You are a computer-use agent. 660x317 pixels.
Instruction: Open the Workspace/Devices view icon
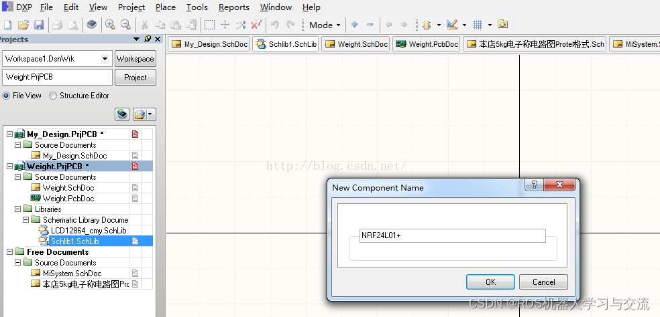click(92, 25)
